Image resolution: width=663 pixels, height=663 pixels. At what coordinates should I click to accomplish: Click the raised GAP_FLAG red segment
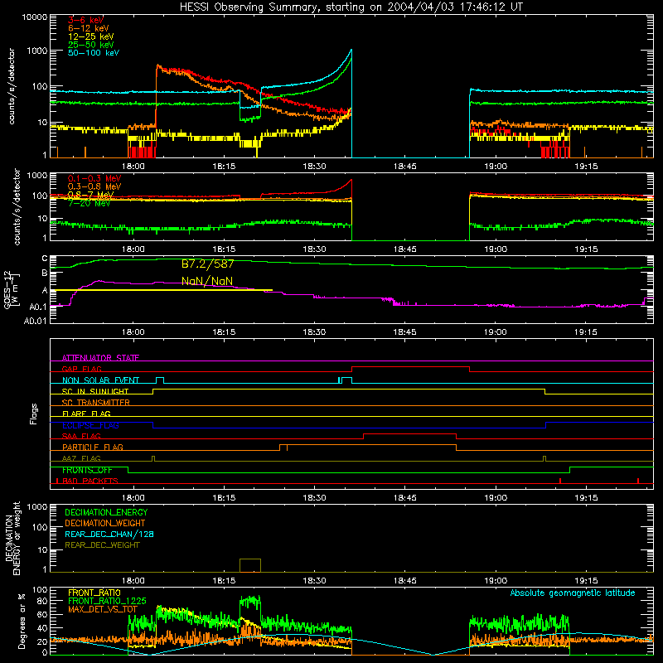pos(410,366)
